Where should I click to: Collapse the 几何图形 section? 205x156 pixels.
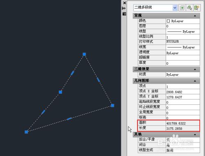[x=195, y=81]
